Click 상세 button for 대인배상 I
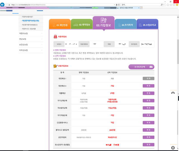Screen dimensions: 179x151 coord(149,79)
